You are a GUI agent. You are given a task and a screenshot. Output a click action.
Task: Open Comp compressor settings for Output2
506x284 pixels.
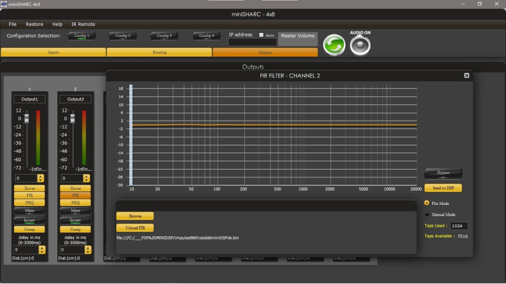75,229
